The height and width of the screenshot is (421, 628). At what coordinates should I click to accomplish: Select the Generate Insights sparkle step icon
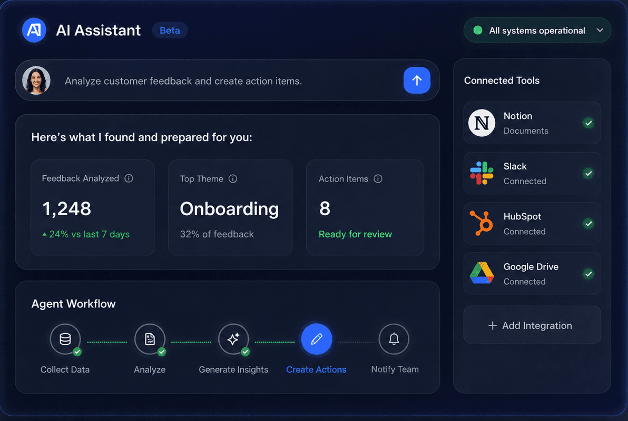point(233,339)
